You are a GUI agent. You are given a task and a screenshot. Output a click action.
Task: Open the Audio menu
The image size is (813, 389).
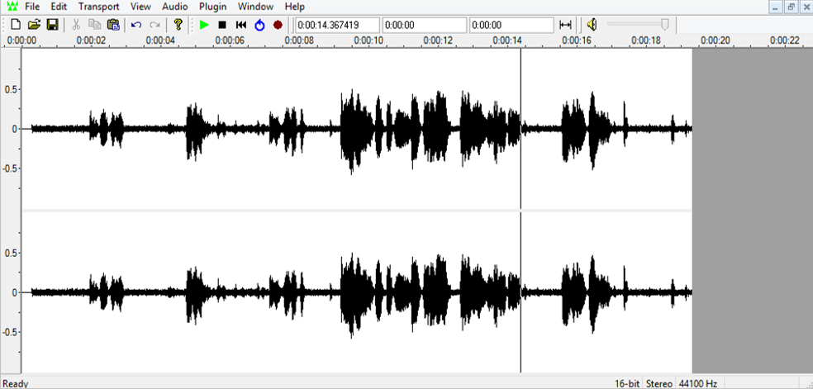[174, 7]
